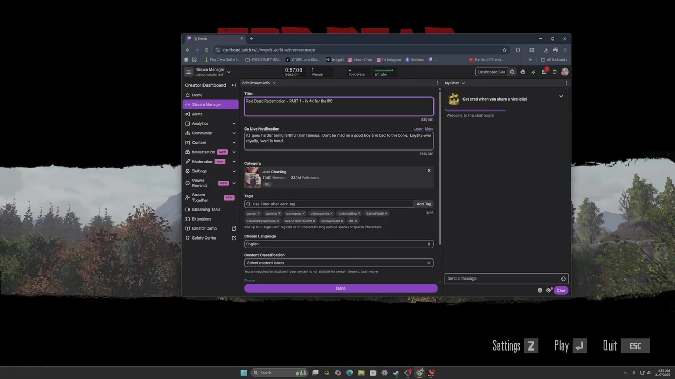Open the whispers chat bubble icon
Image resolution: width=675 pixels, height=379 pixels.
554,72
